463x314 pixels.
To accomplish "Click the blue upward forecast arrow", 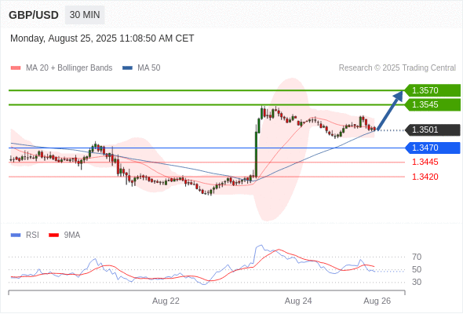I will tap(390, 111).
